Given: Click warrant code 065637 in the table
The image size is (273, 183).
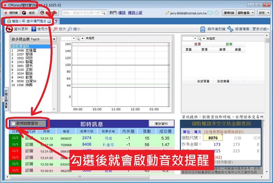Looking at the screenshot, I should coord(66,139).
